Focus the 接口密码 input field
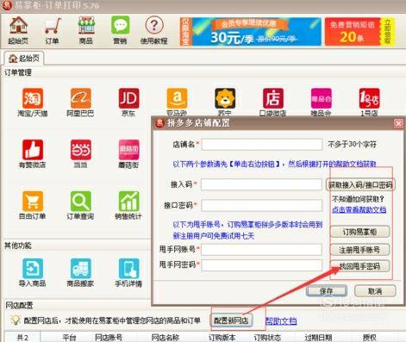This screenshot has height=342, width=406. coord(261,205)
